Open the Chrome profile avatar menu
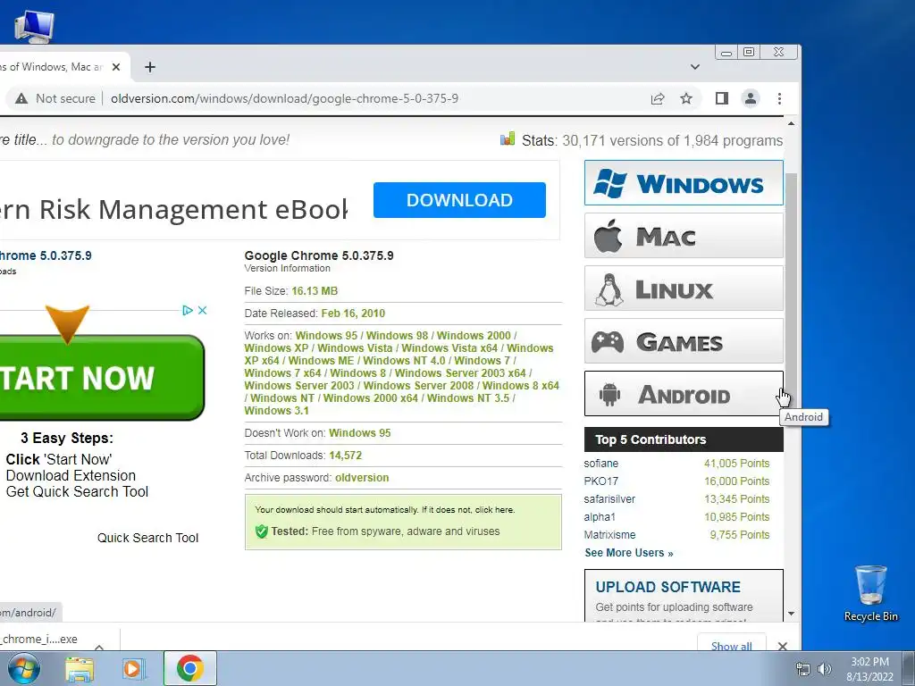This screenshot has width=915, height=686. [x=751, y=98]
